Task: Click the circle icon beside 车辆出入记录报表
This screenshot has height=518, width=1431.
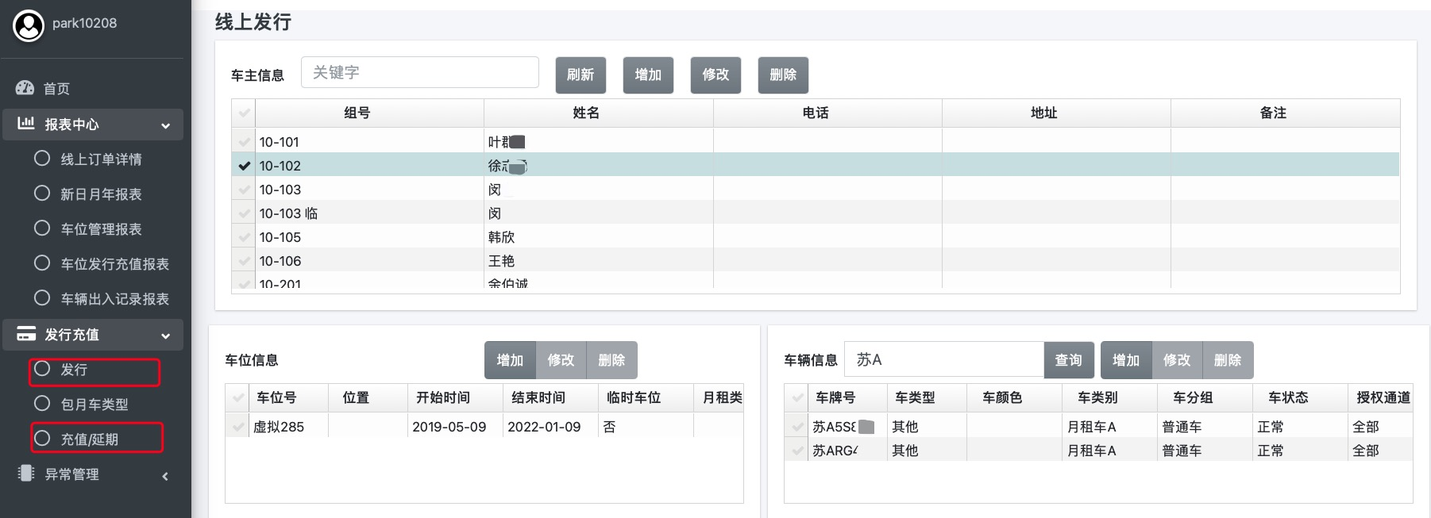Action: (42, 298)
